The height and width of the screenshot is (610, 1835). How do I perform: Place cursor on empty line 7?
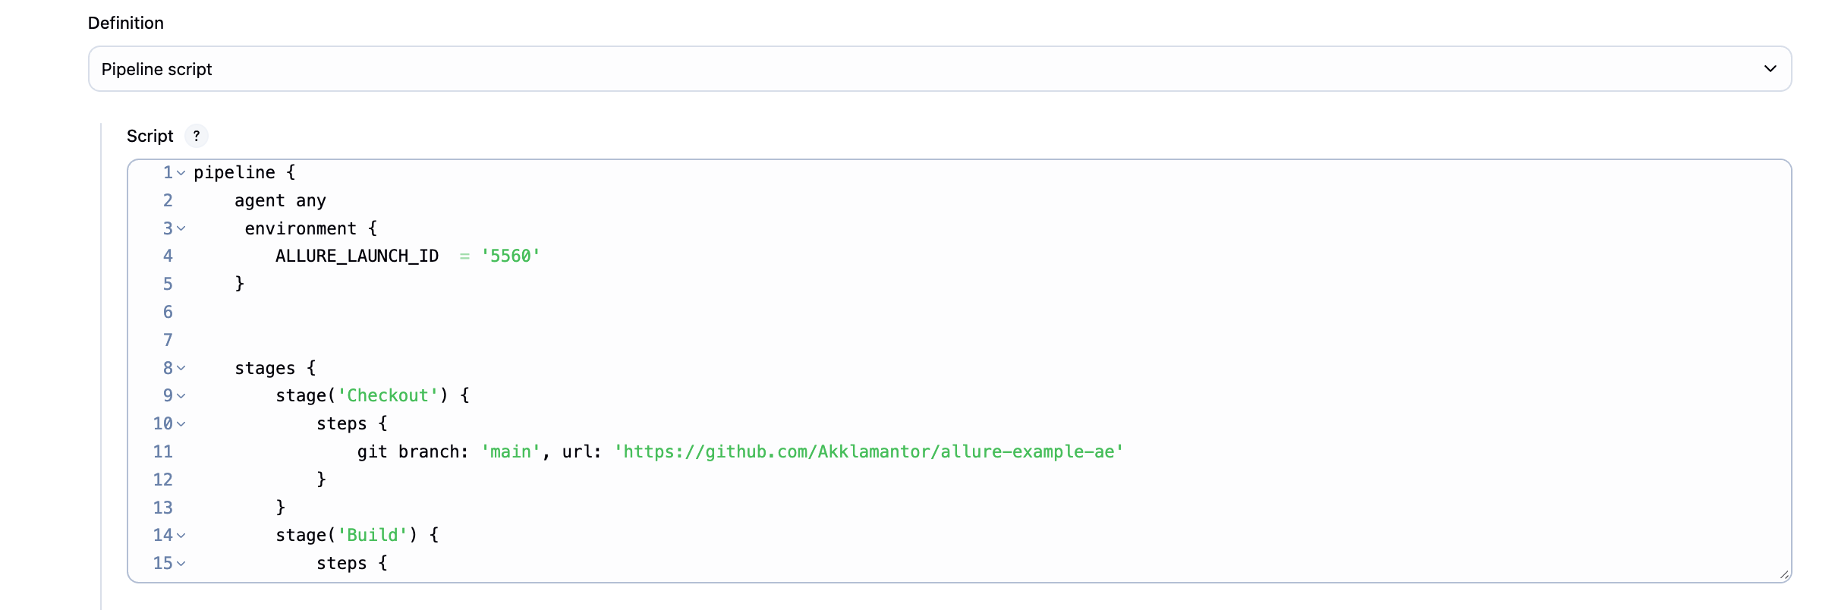987,340
